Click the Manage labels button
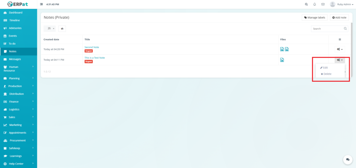356x168 pixels. (314, 17)
